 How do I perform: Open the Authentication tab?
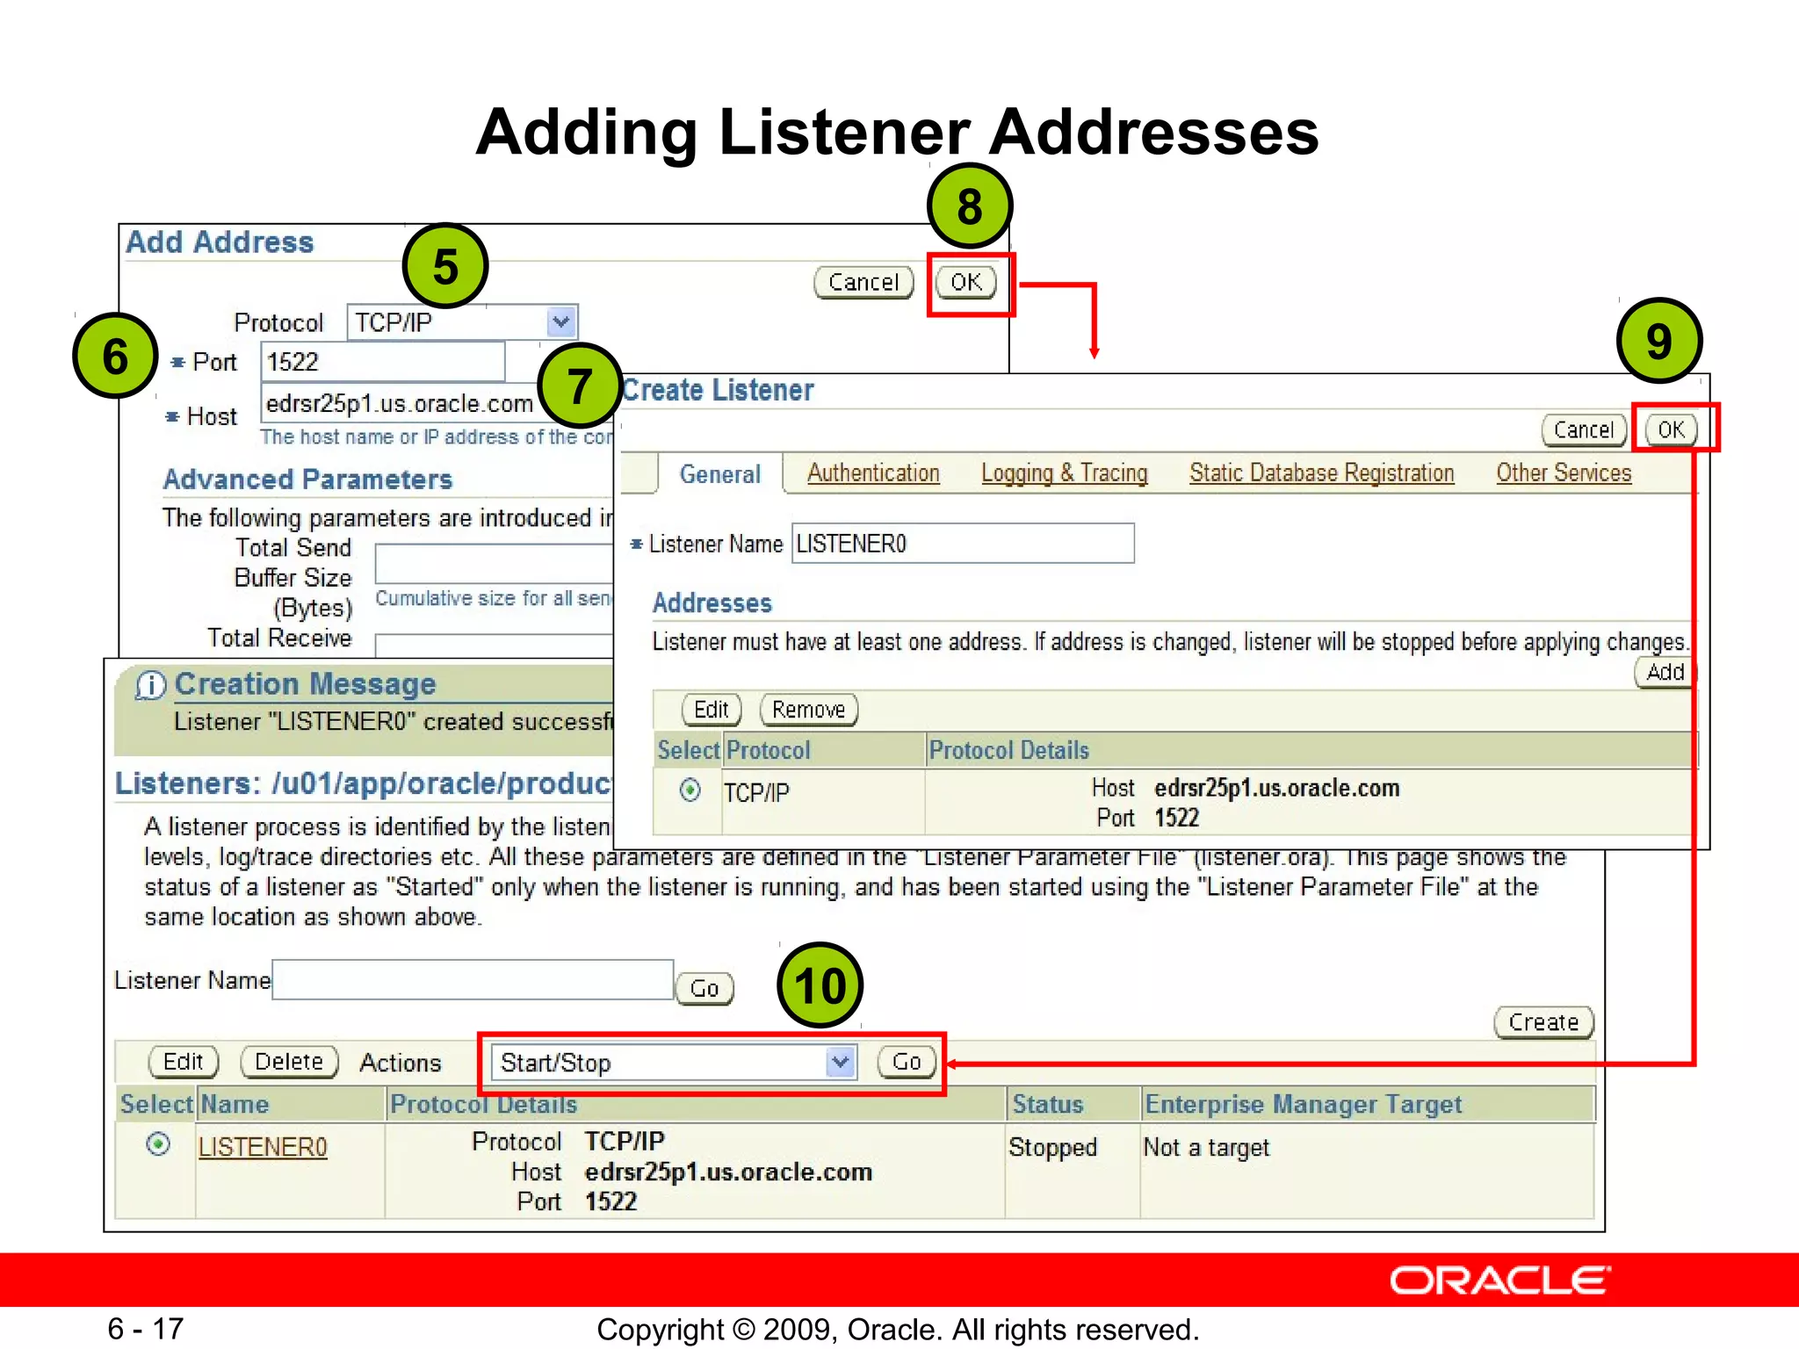[873, 473]
